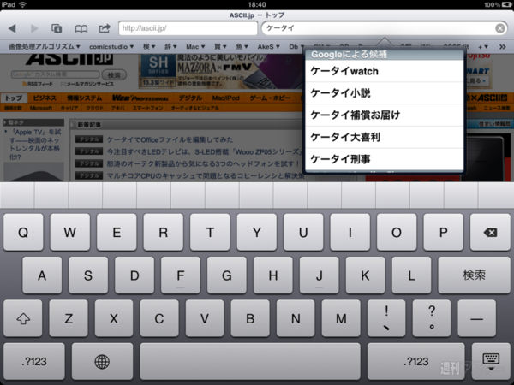Open the Microsoft sub-navigation link
This screenshot has width=514, height=385.
click(41, 108)
